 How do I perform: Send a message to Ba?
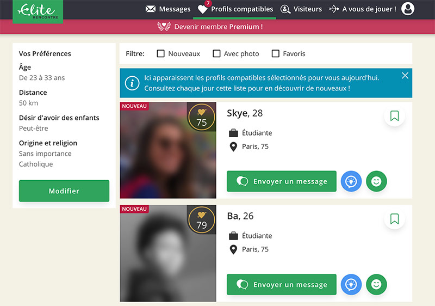point(282,285)
